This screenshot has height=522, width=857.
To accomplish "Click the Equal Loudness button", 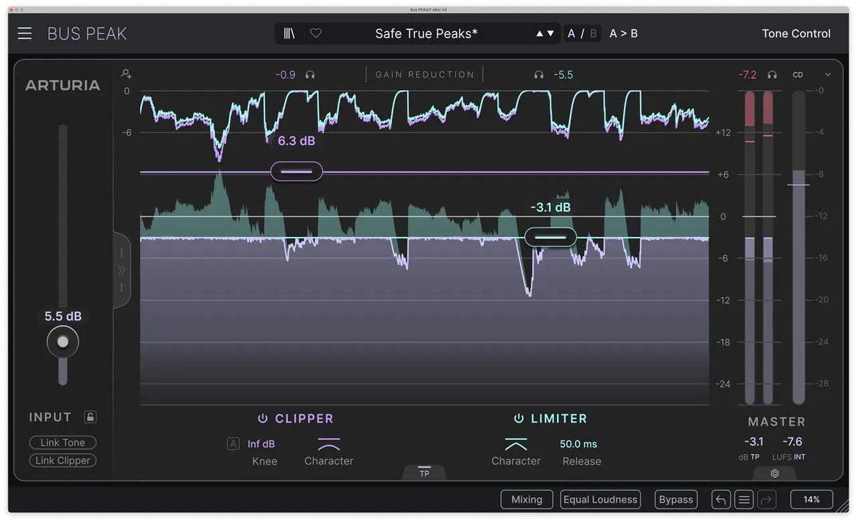I will click(x=600, y=499).
